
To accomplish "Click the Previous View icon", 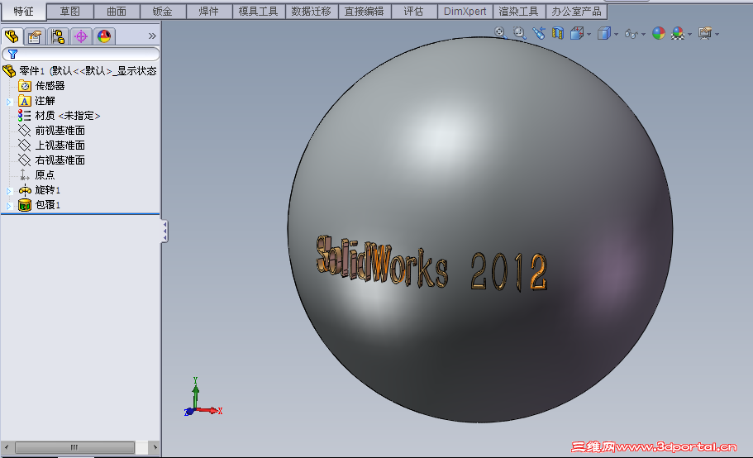I will tap(539, 32).
